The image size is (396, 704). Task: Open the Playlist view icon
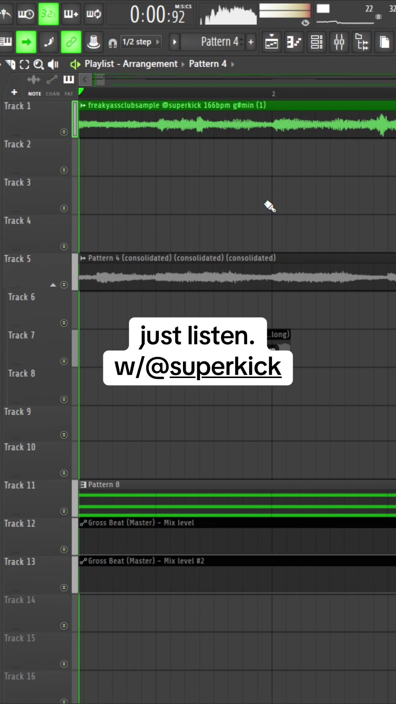[x=272, y=42]
